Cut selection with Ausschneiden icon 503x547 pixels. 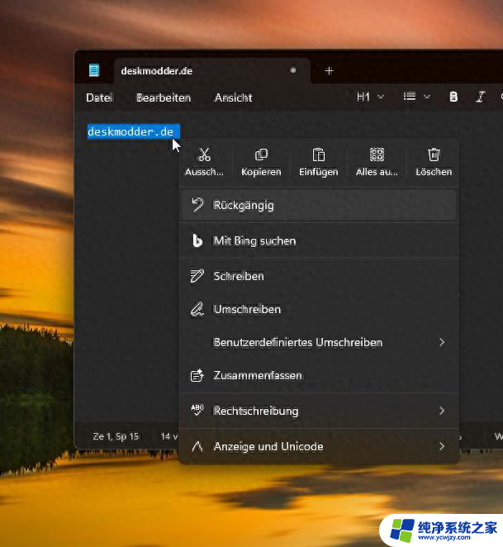[204, 161]
